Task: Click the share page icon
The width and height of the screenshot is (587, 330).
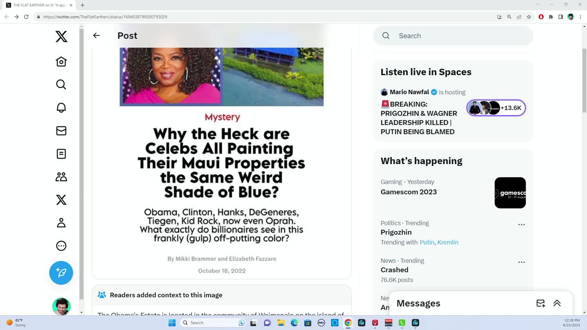Action: [519, 17]
